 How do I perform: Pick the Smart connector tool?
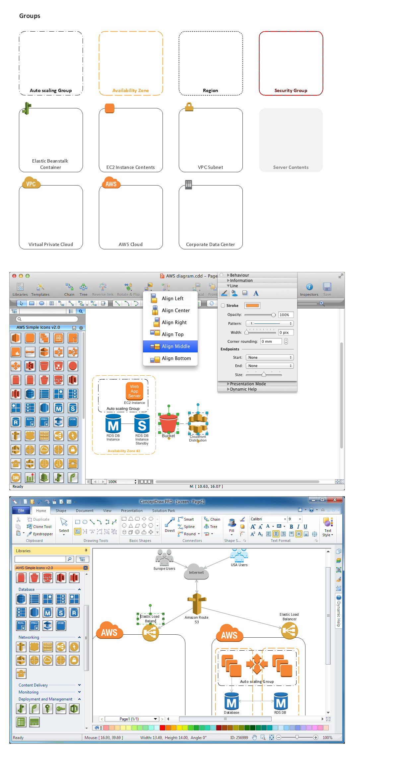pos(186,519)
